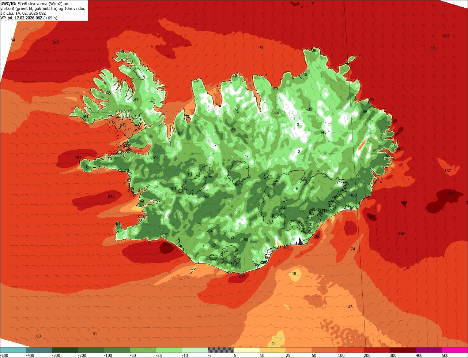Pick palest green swatch, -10 to -5
The image size is (468, 358).
point(195,350)
